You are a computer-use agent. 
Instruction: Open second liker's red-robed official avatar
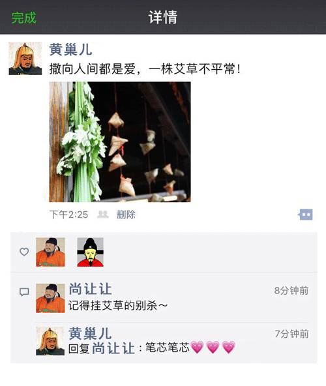pyautogui.click(x=91, y=252)
